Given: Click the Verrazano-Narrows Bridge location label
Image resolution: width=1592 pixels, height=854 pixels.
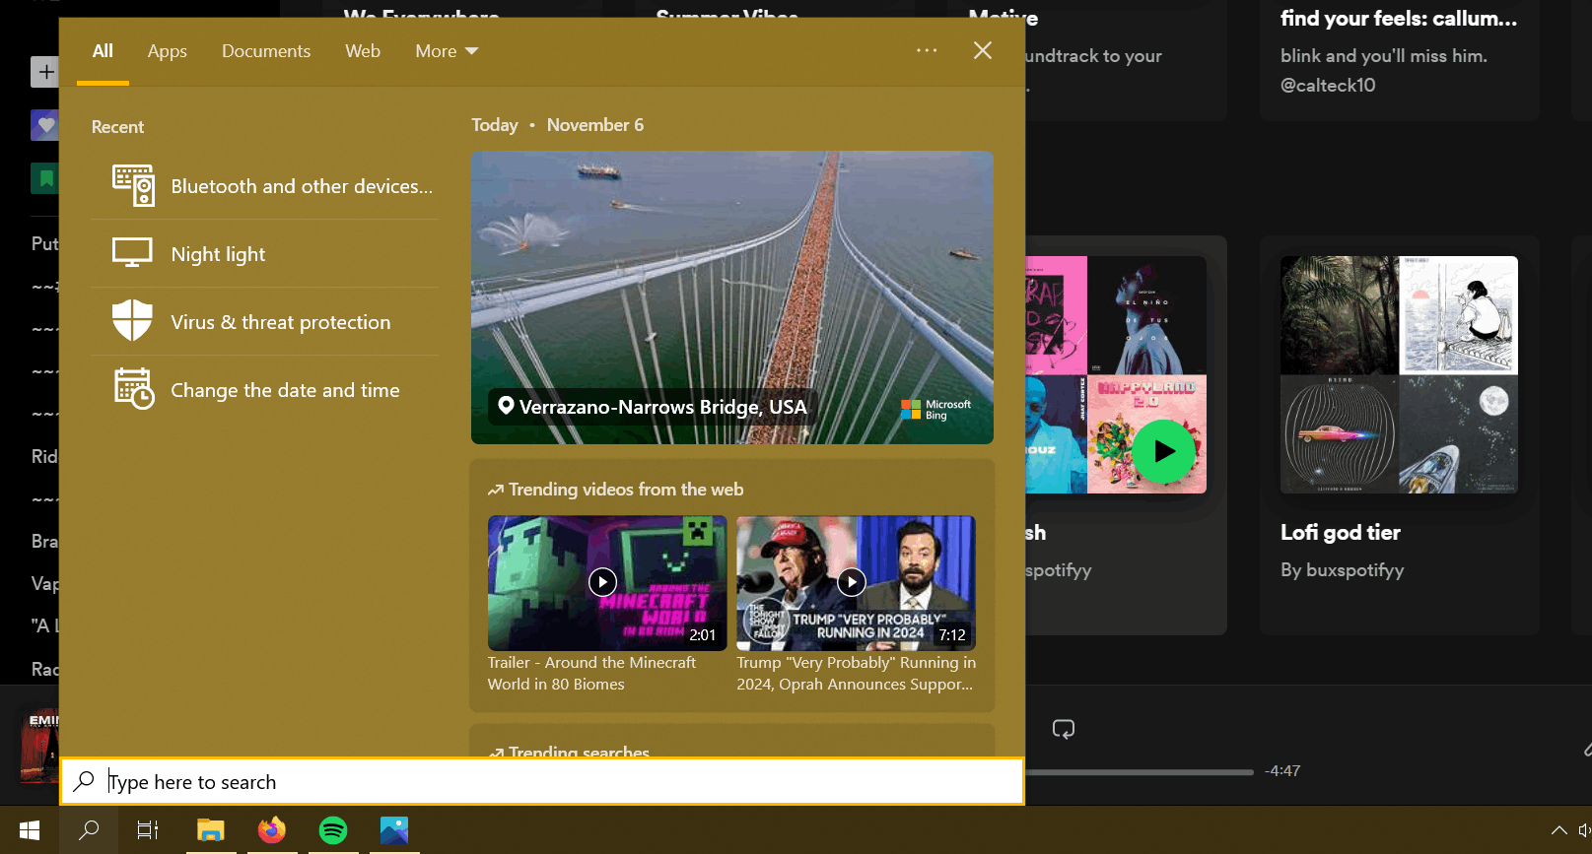Looking at the screenshot, I should coord(653,407).
